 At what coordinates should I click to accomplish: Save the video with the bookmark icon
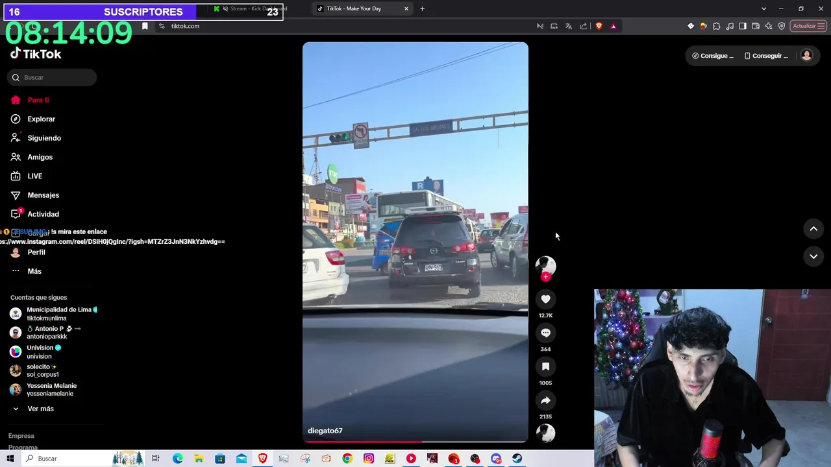(545, 366)
